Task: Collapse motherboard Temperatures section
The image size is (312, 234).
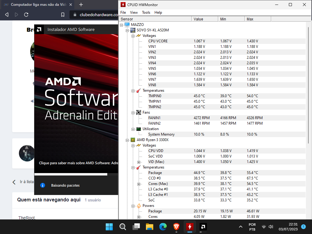Action: [x=133, y=91]
